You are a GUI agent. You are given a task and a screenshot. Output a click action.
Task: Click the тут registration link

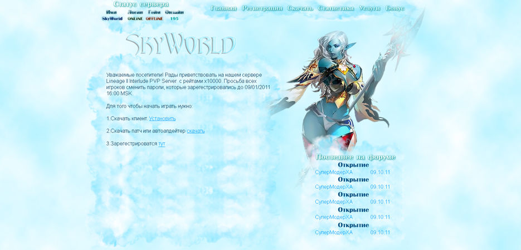(x=162, y=144)
